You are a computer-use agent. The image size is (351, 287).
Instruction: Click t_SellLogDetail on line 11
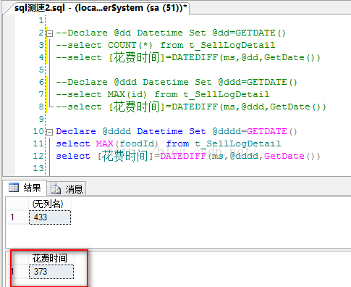pyautogui.click(x=238, y=143)
